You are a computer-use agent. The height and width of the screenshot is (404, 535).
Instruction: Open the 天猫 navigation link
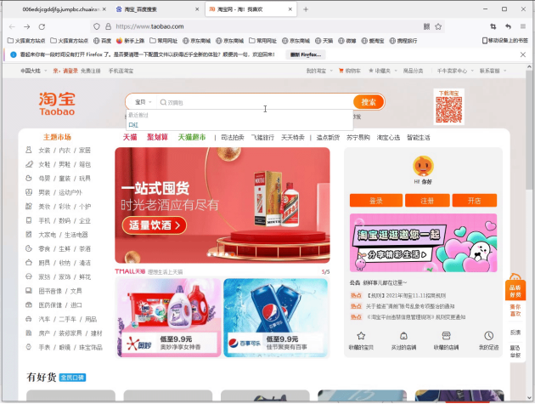[130, 138]
